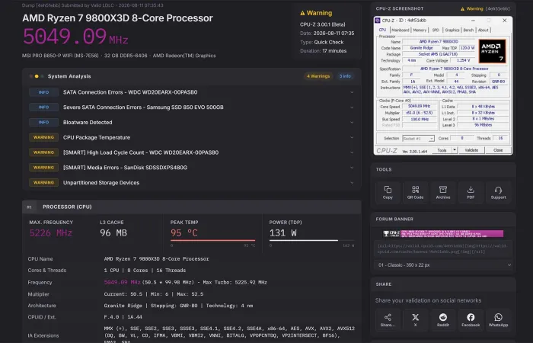Screen dimensions: 533x343
Task: Open the Tools dropdown arrow in CPU-Z
Action: [455, 150]
